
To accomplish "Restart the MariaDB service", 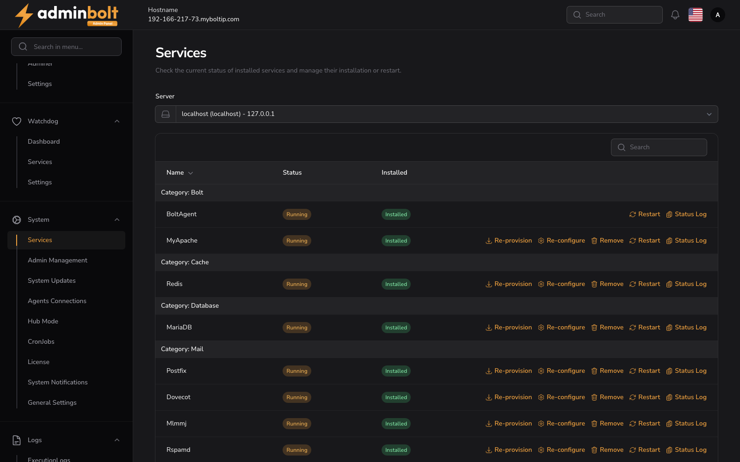I will point(645,328).
